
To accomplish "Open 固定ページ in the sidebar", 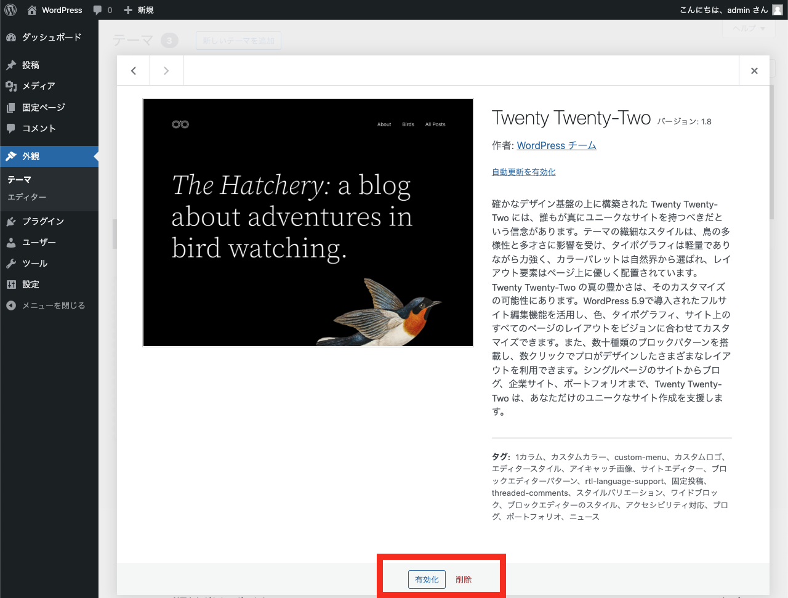I will pos(49,107).
